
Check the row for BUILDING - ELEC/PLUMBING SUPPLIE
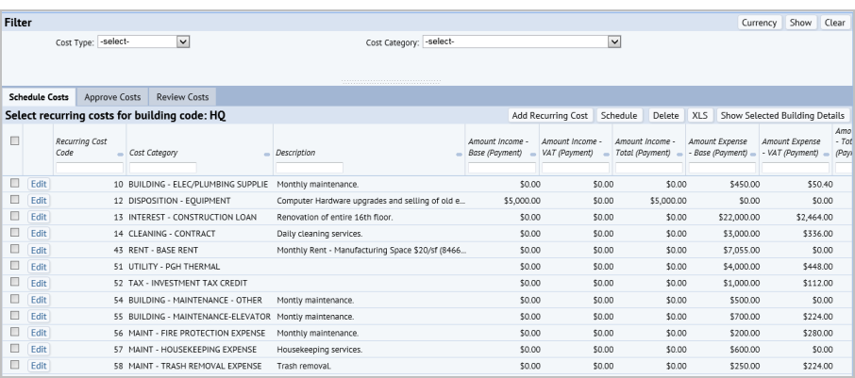click(14, 183)
